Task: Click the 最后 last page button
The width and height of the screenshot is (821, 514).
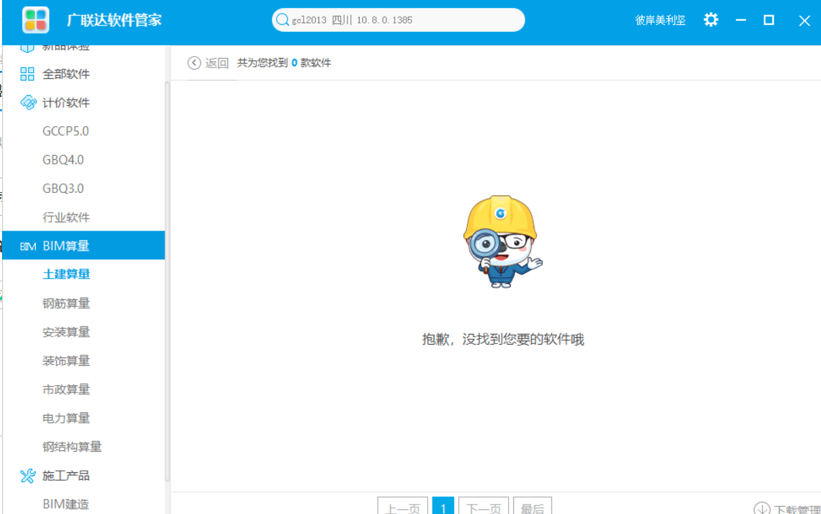Action: (533, 506)
